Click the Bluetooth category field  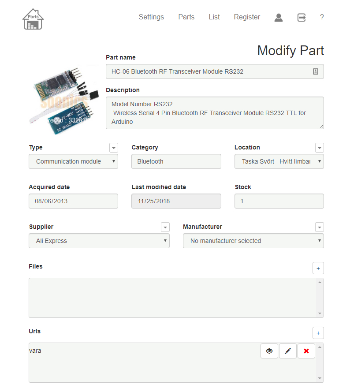[176, 161]
